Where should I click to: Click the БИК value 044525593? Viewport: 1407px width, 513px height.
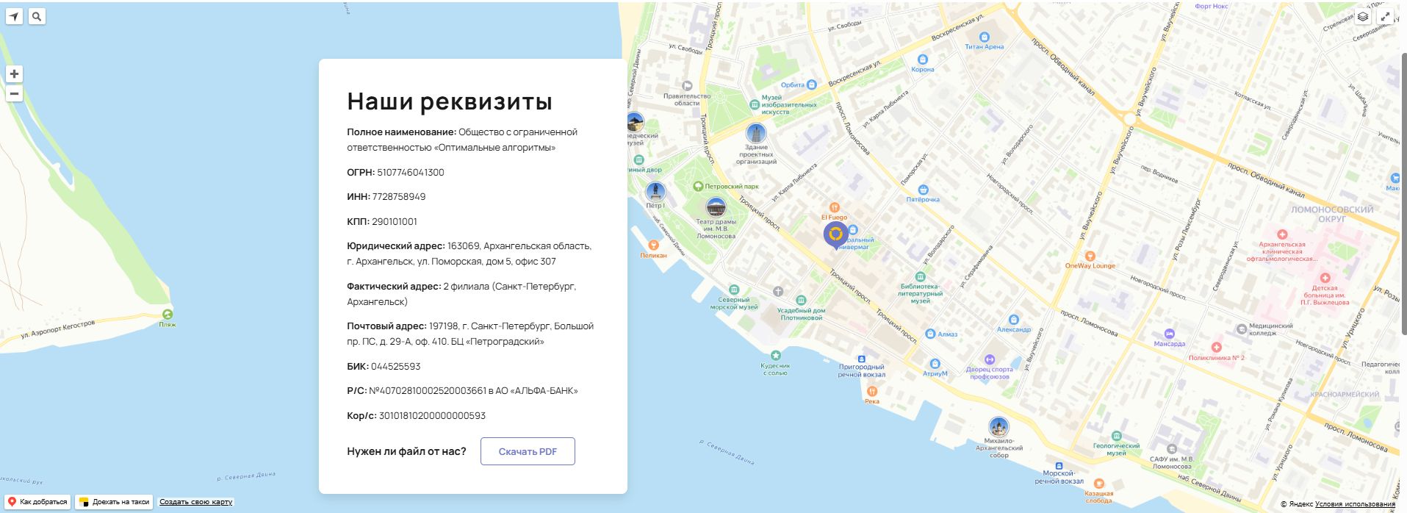click(x=396, y=366)
